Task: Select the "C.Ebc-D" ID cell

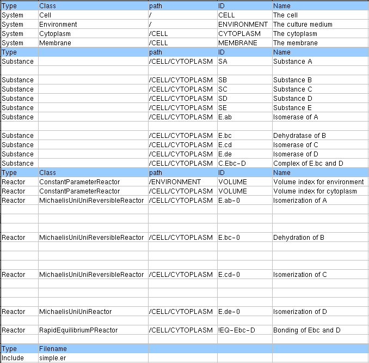Action: pyautogui.click(x=232, y=164)
